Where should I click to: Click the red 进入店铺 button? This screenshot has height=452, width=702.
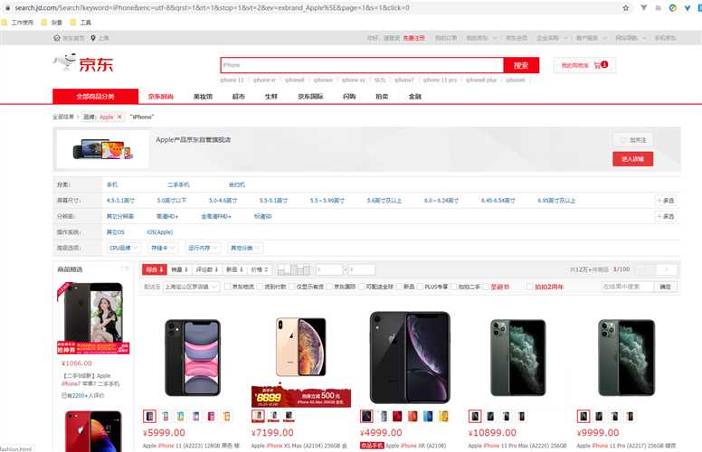coord(632,159)
